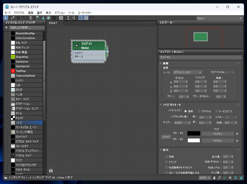Enable the クランプ checkbox

click(166, 162)
